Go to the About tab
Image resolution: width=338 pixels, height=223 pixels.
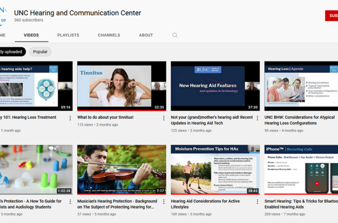(x=146, y=35)
